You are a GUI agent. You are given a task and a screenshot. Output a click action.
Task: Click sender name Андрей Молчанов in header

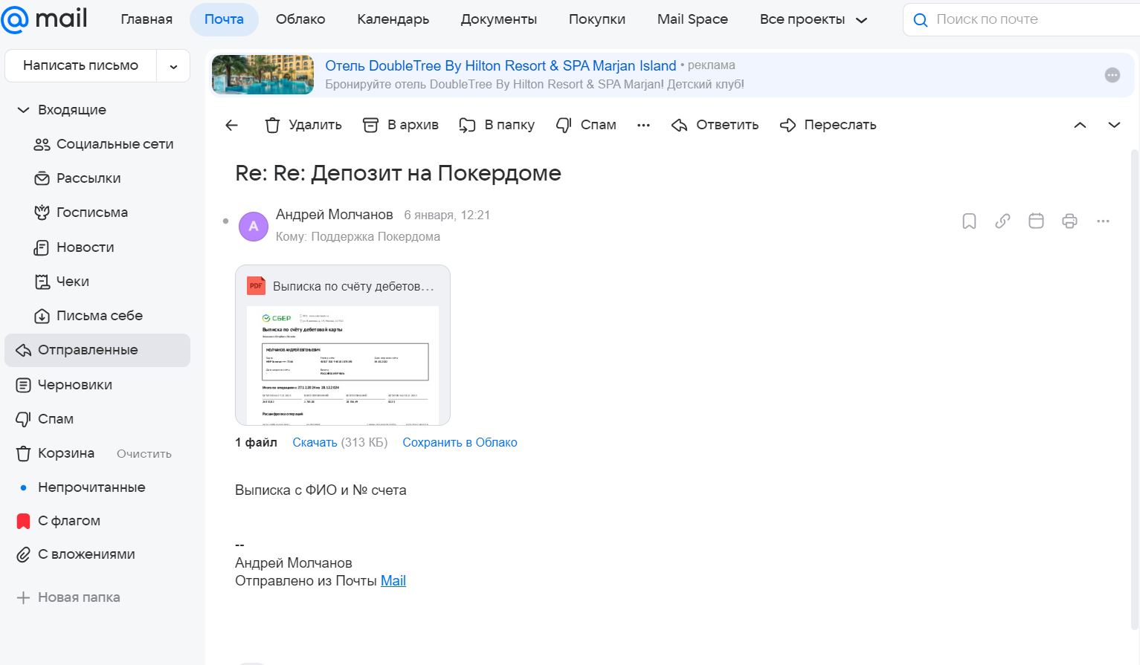point(335,215)
